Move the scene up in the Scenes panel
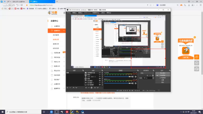The width and height of the screenshot is (203, 114). 73,88
